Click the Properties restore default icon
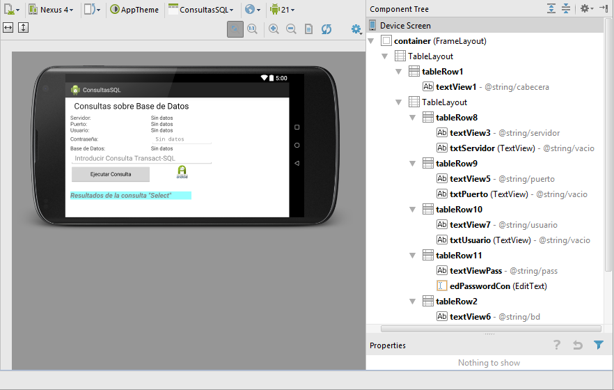Viewport: 614px width, 390px height. 578,345
